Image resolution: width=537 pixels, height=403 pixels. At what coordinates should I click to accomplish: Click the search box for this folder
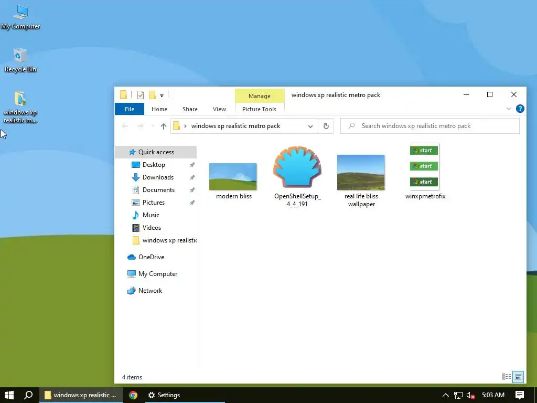click(430, 126)
